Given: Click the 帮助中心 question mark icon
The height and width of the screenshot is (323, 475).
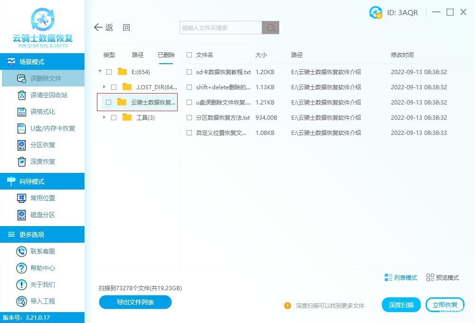Looking at the screenshot, I should (21, 268).
